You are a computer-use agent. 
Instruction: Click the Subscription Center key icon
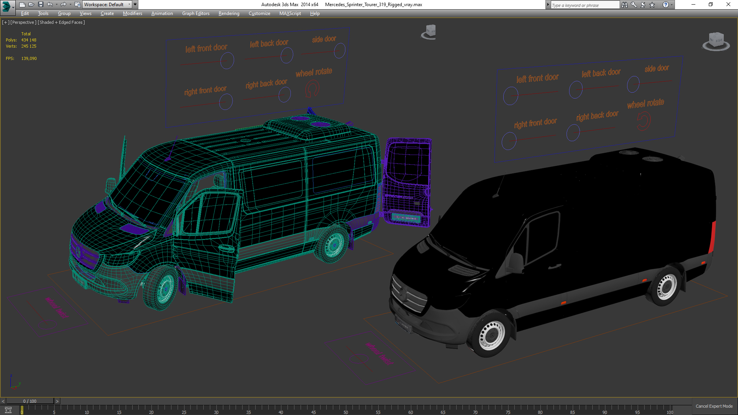coord(634,5)
